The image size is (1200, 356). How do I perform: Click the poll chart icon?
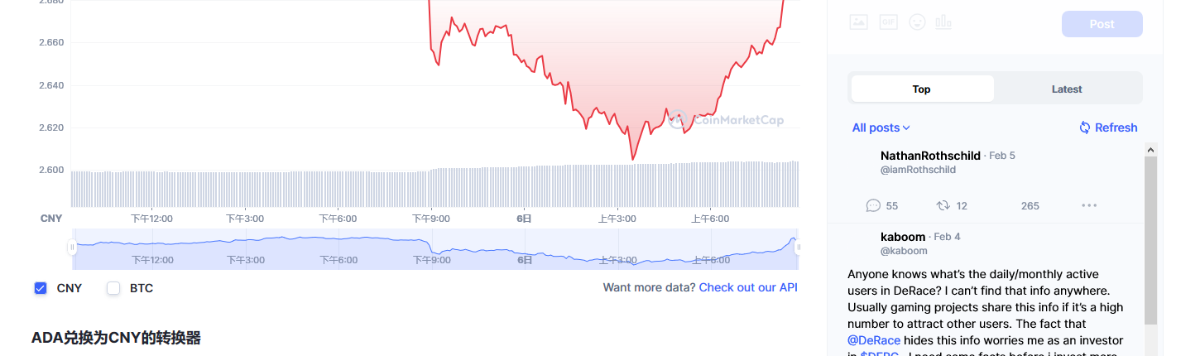click(x=943, y=22)
